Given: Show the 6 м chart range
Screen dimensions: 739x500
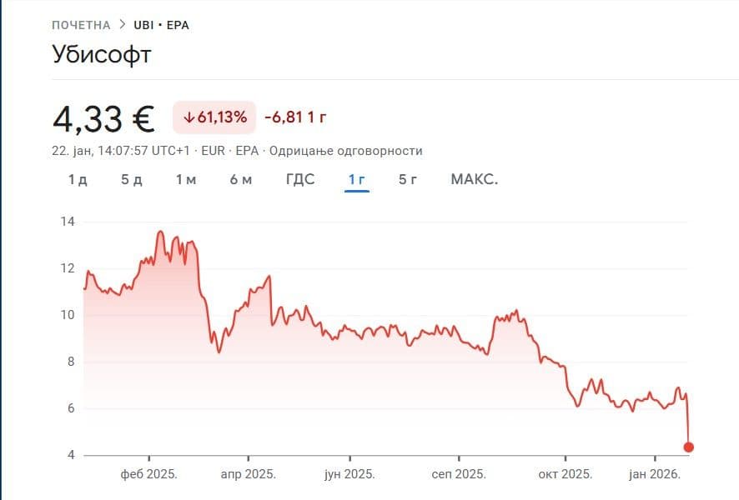Looking at the screenshot, I should tap(241, 179).
